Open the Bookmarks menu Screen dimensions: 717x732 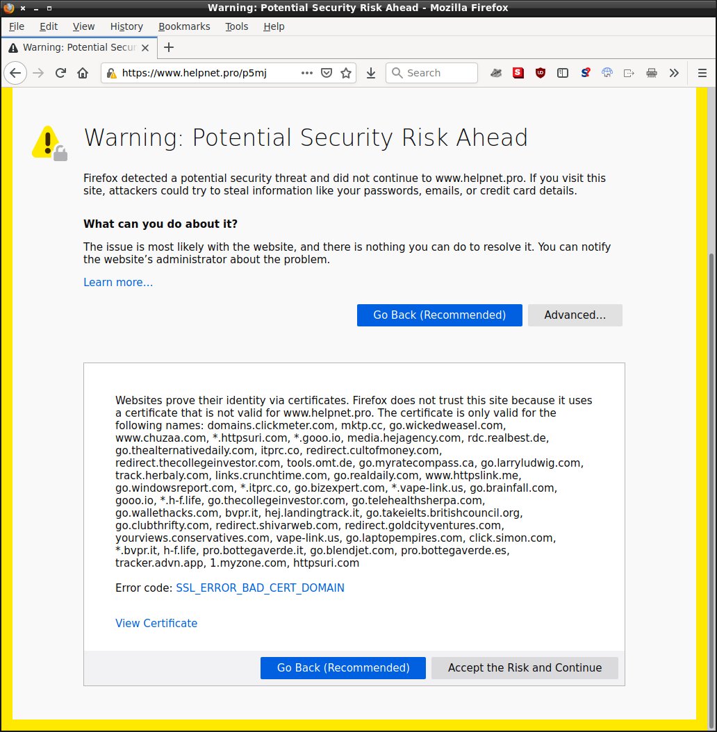click(184, 26)
